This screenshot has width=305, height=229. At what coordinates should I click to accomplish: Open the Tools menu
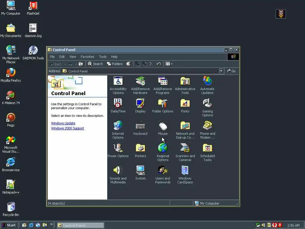[x=102, y=57]
